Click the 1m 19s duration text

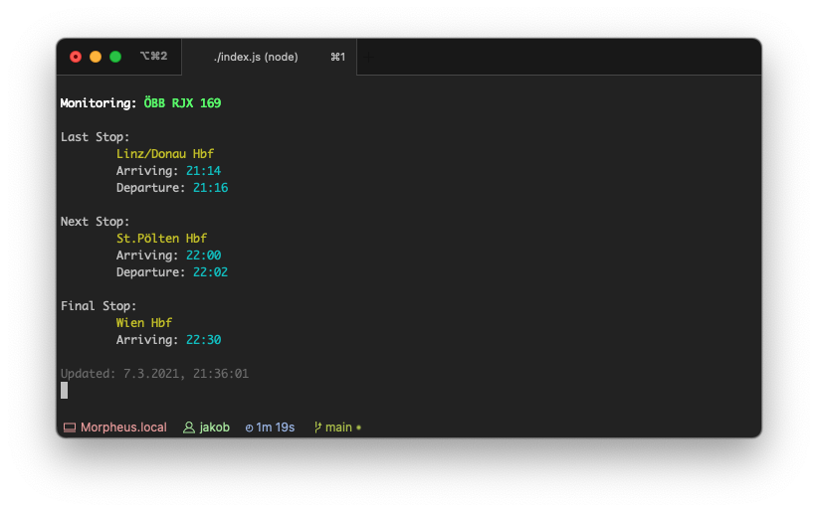(276, 427)
